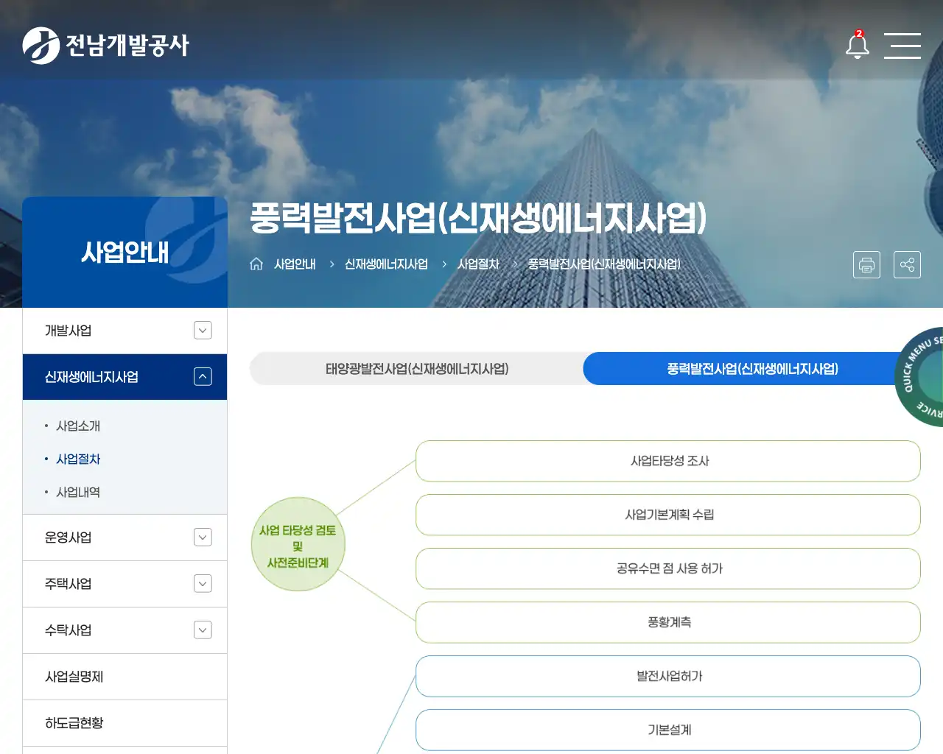Click the page title 풍력발전사업(신재생에너지사업)
The image size is (943, 754).
pyautogui.click(x=477, y=218)
